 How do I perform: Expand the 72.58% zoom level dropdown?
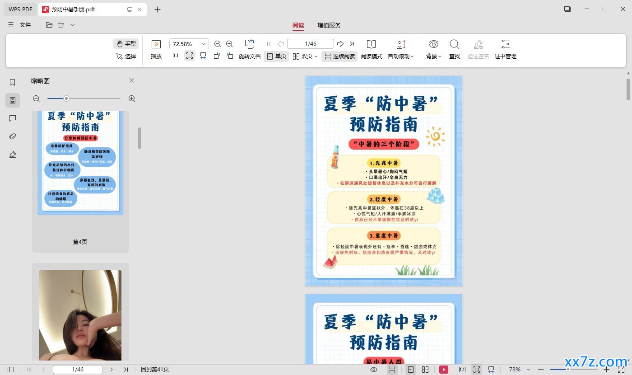pos(204,44)
